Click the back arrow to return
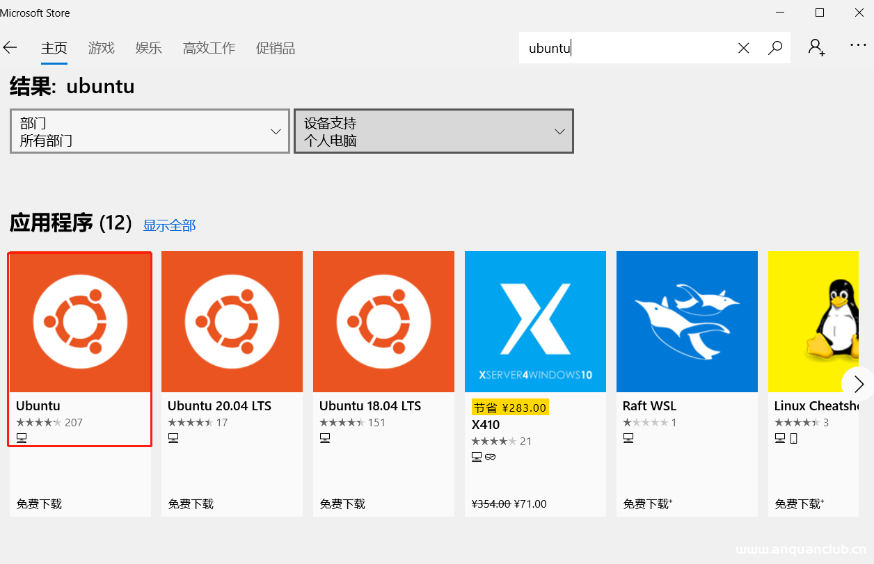Viewport: 874px width, 564px height. coord(10,47)
